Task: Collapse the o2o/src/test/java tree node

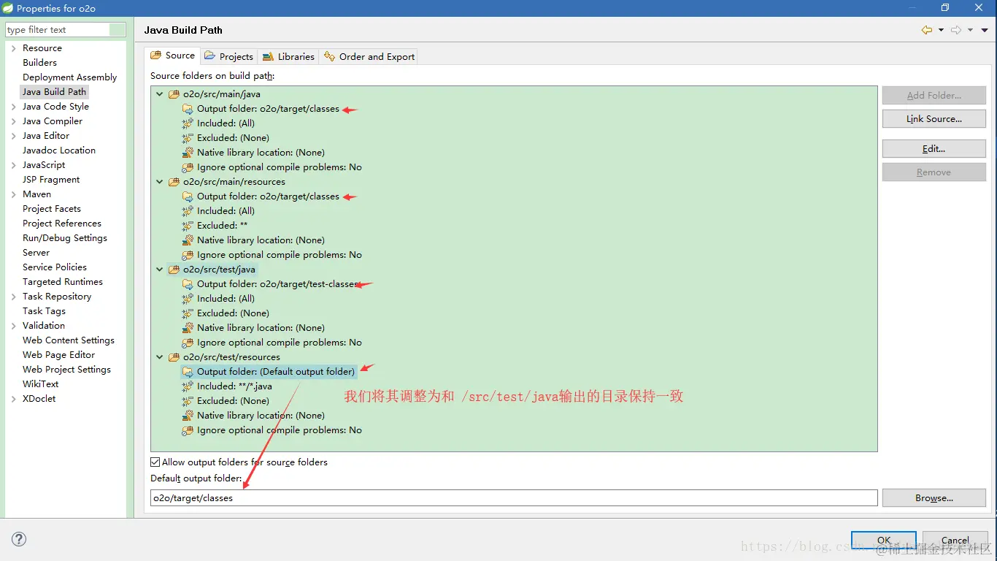Action: 160,270
